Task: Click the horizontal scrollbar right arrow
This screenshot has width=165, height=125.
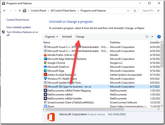Action: (x=159, y=109)
